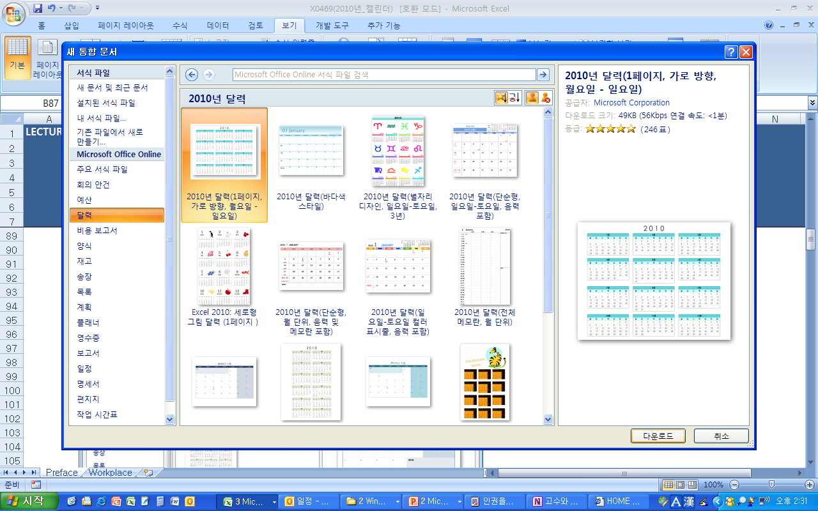Image resolution: width=818 pixels, height=511 pixels.
Task: Switch to the 데이터 ribbon tab
Action: (x=218, y=26)
